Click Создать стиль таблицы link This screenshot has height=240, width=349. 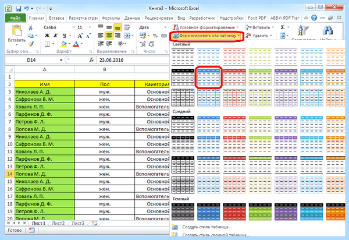(x=206, y=227)
